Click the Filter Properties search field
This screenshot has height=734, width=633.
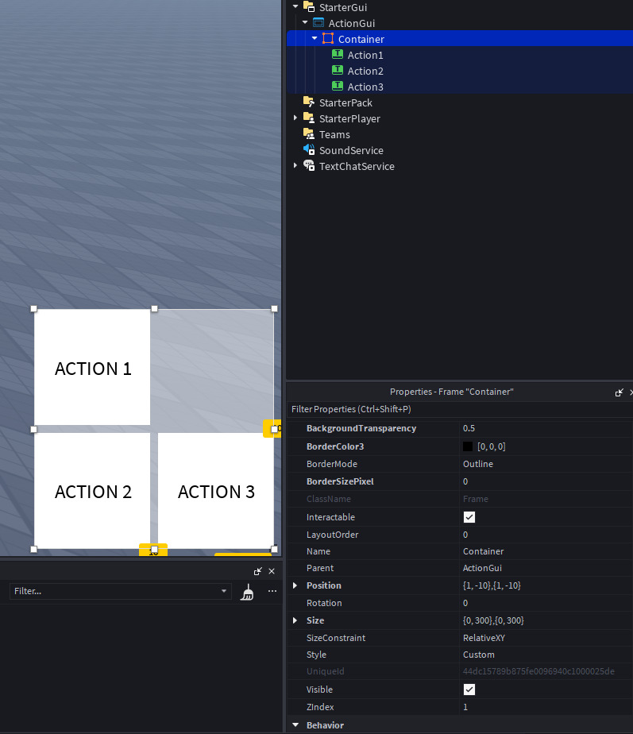point(460,409)
